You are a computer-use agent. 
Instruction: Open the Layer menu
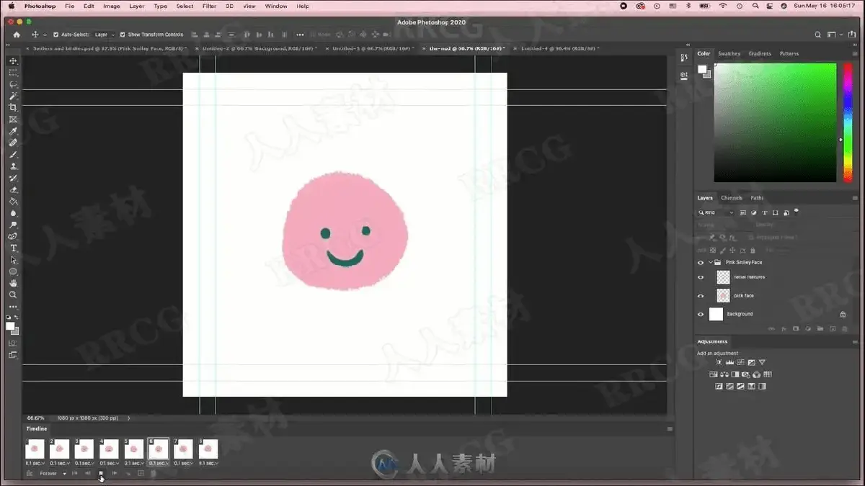coord(136,6)
